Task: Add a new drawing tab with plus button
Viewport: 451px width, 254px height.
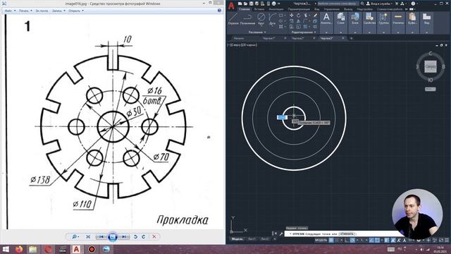Action: coord(351,38)
